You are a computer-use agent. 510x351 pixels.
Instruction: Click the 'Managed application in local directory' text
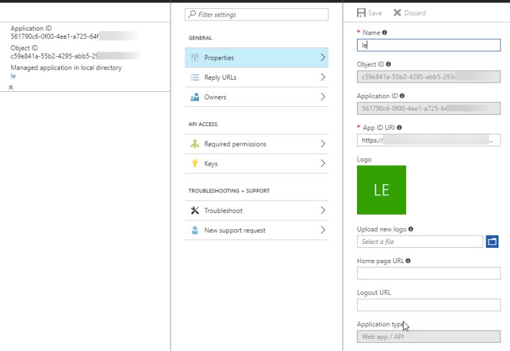tap(66, 68)
